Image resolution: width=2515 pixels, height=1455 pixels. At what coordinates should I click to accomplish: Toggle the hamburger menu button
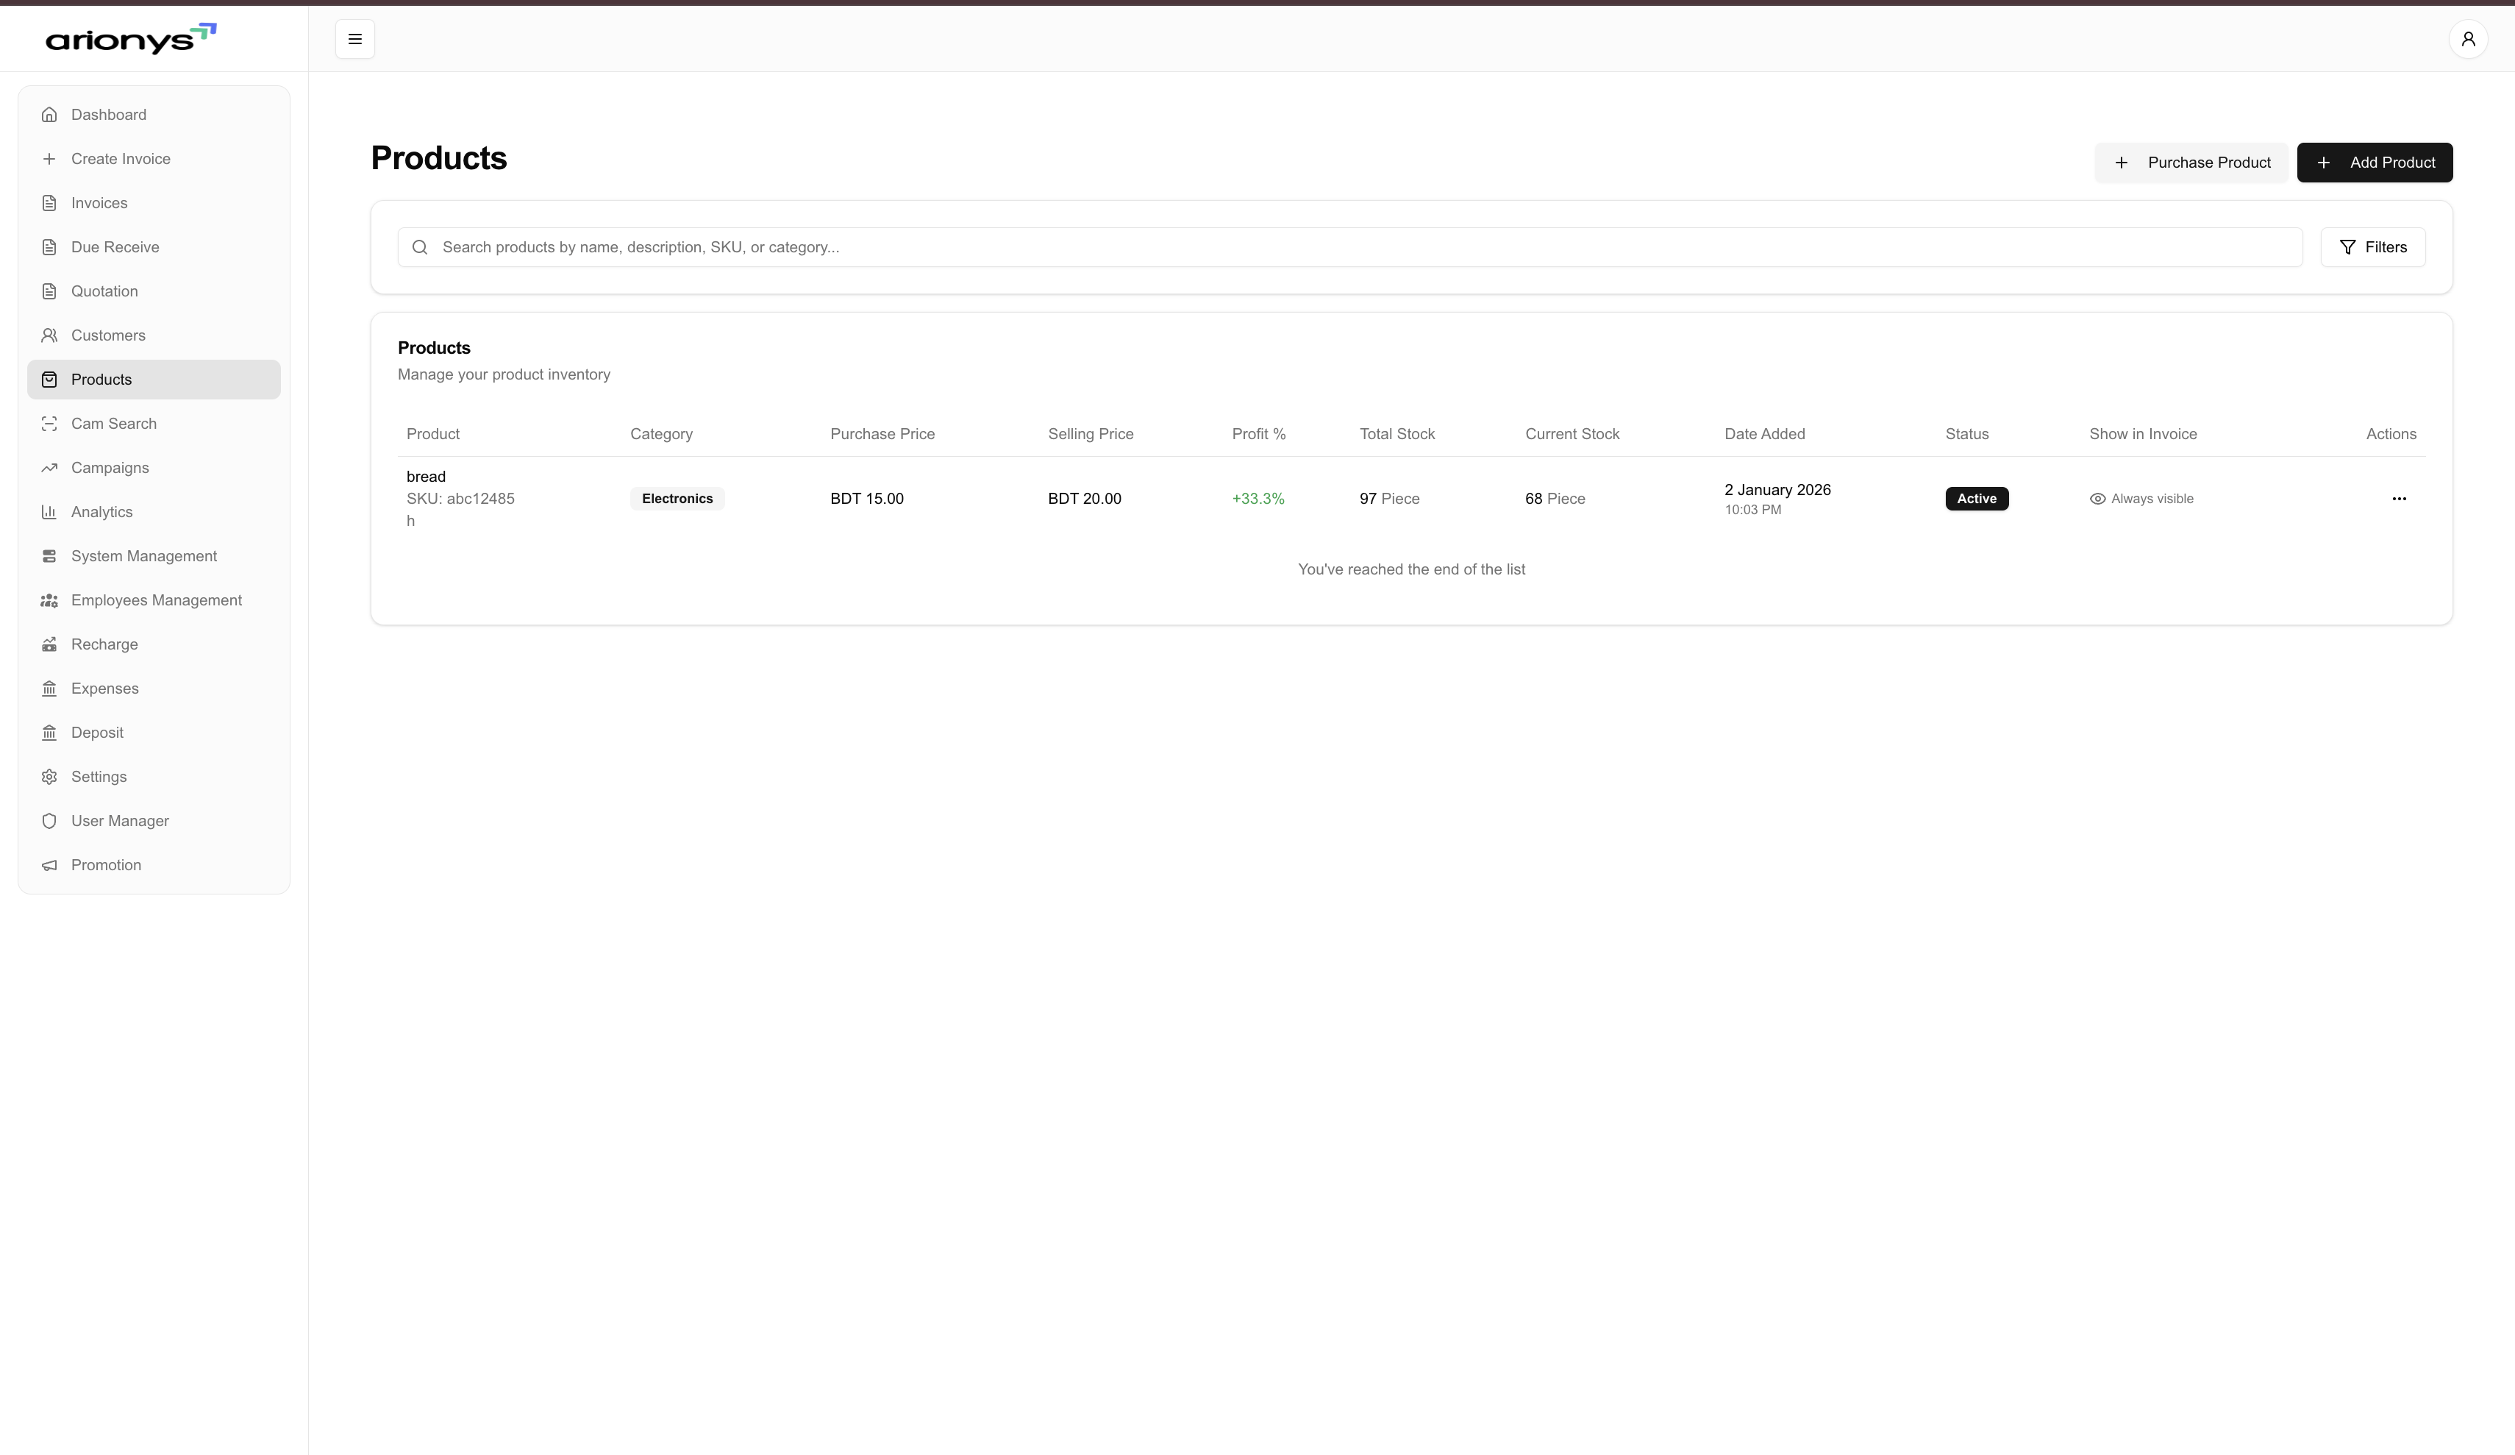[x=355, y=39]
